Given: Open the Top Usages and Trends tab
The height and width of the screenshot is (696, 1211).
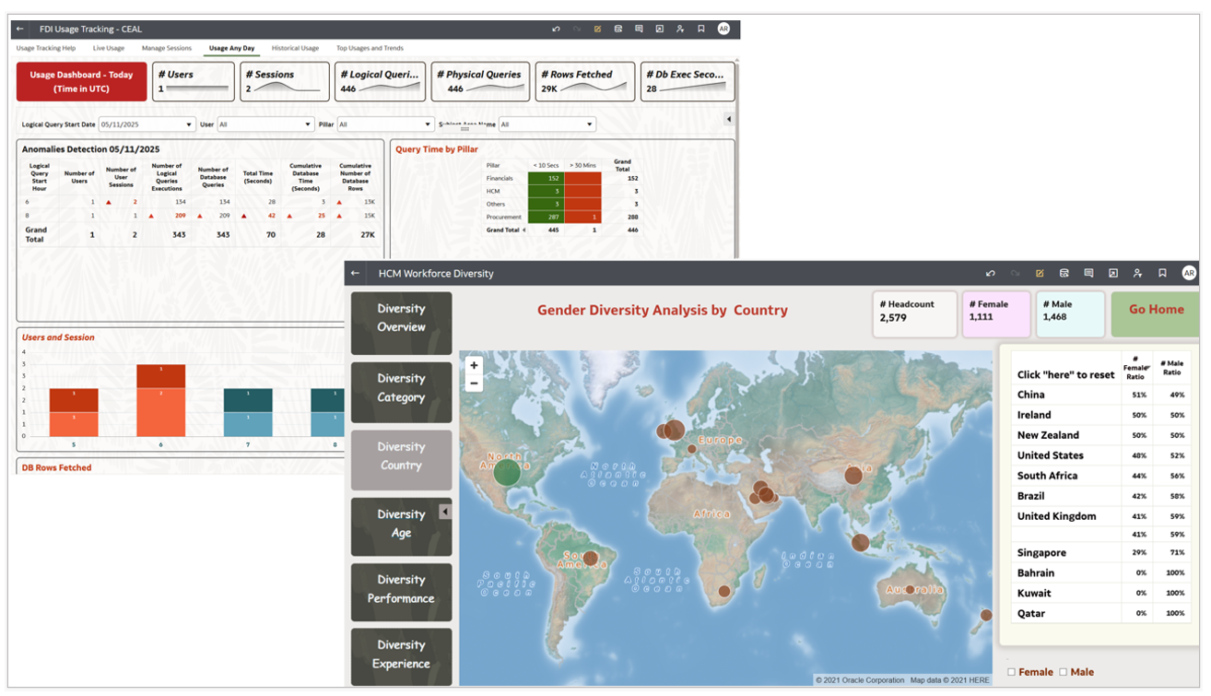Looking at the screenshot, I should tap(370, 48).
